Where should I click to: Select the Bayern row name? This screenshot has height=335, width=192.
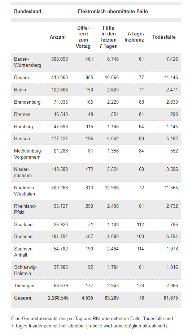point(21,78)
